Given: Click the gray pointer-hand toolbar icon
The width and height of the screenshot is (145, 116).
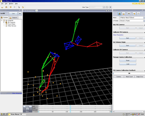Looking at the screenshot, I should pos(19,7).
